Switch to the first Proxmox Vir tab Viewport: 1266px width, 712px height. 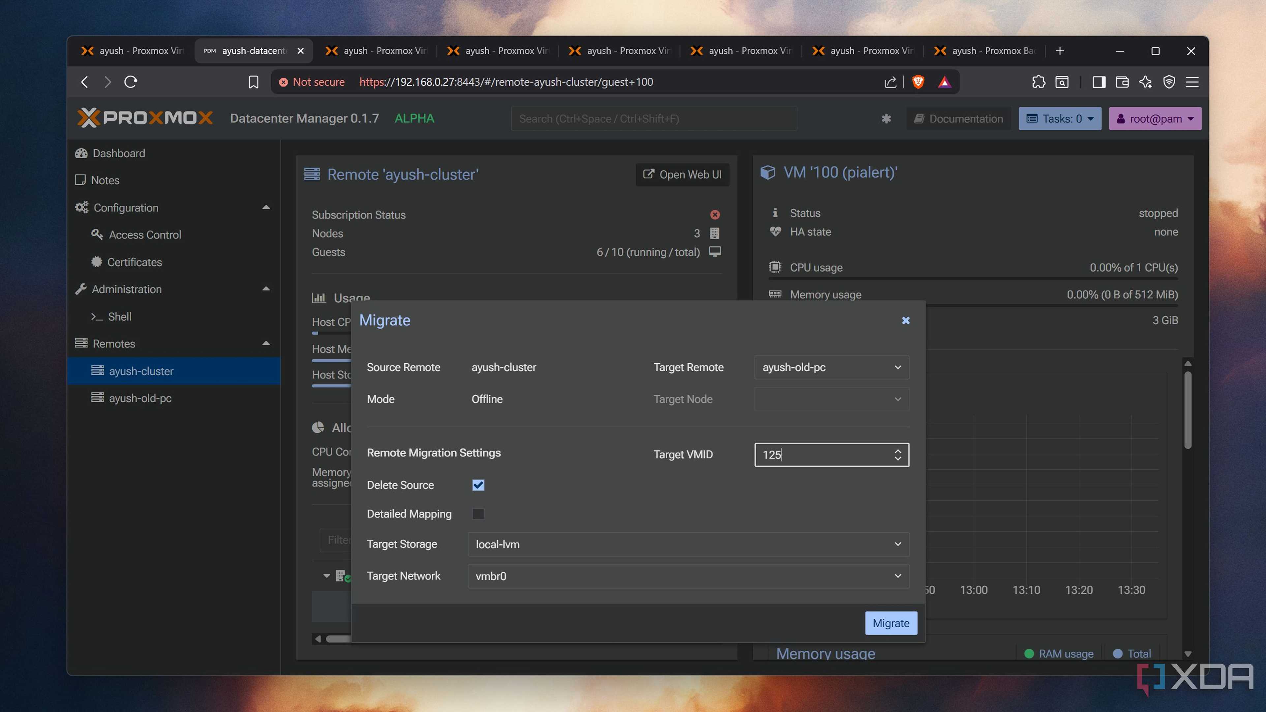click(132, 51)
